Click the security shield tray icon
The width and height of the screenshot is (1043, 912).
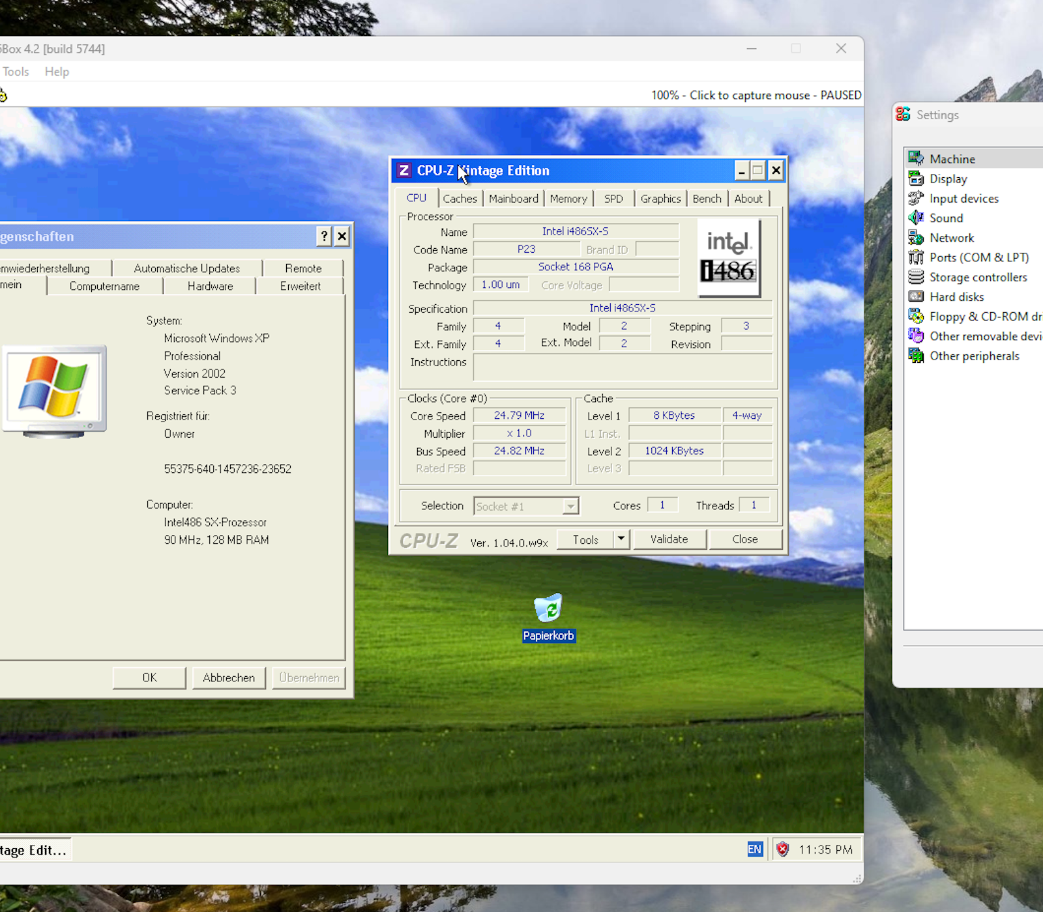click(x=783, y=849)
